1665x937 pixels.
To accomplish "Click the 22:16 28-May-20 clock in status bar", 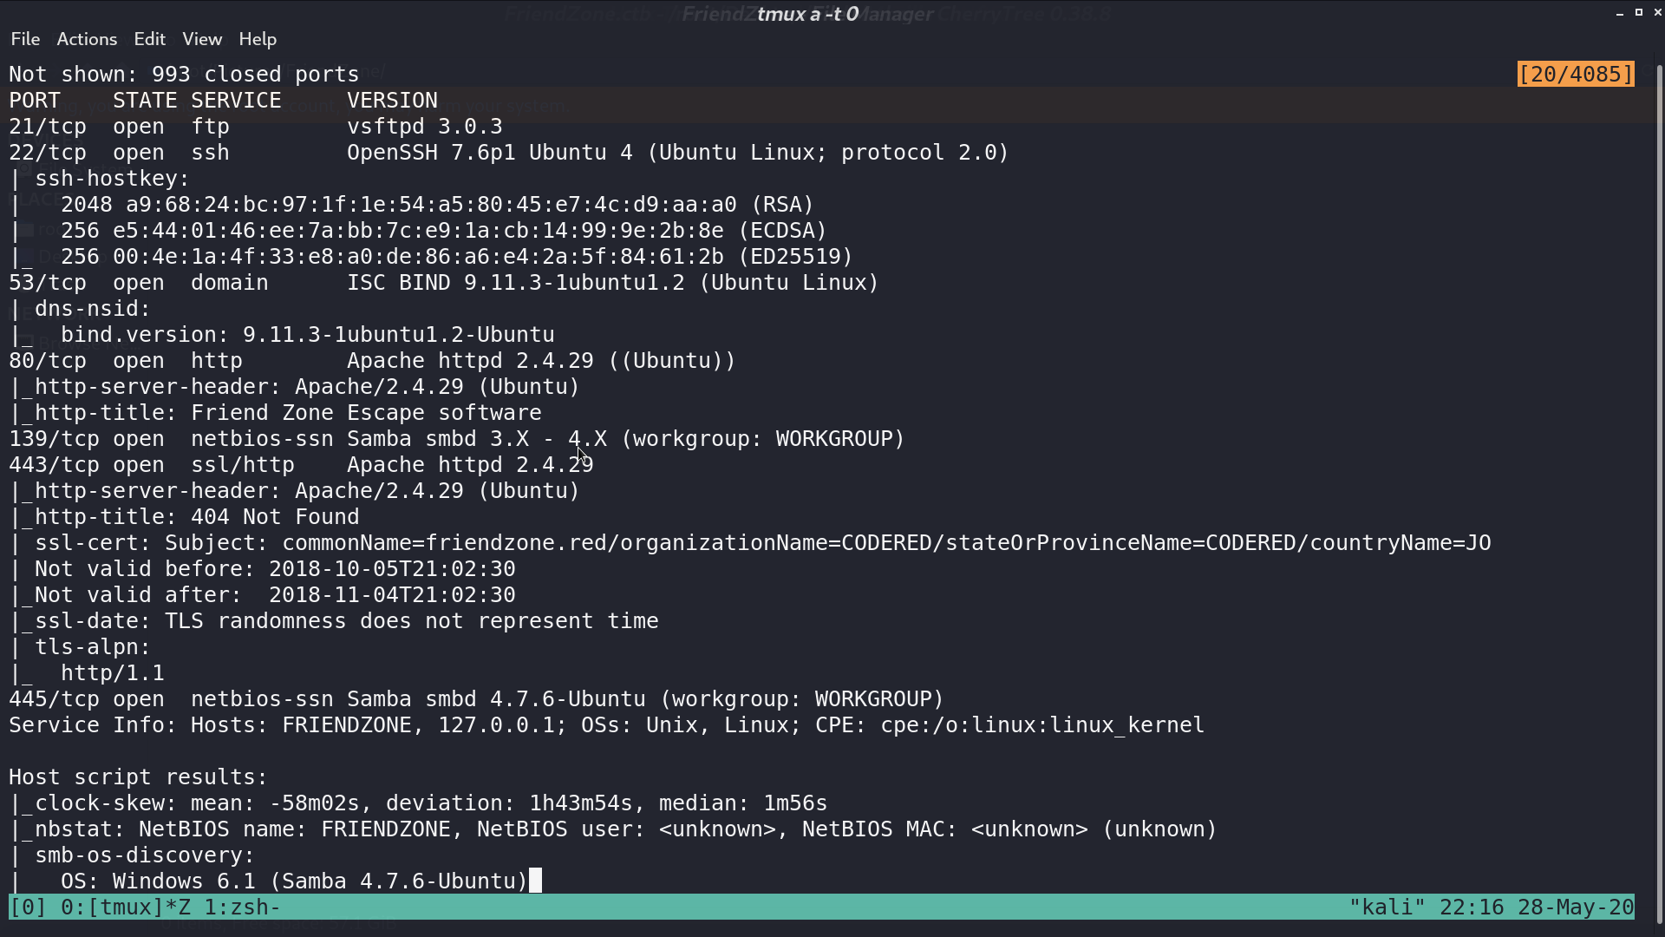I will 1537,908.
